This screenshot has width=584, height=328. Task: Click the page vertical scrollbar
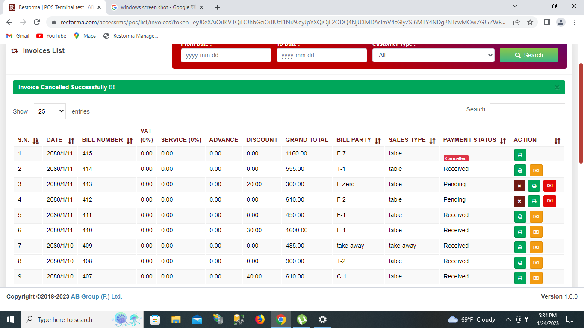point(581,113)
